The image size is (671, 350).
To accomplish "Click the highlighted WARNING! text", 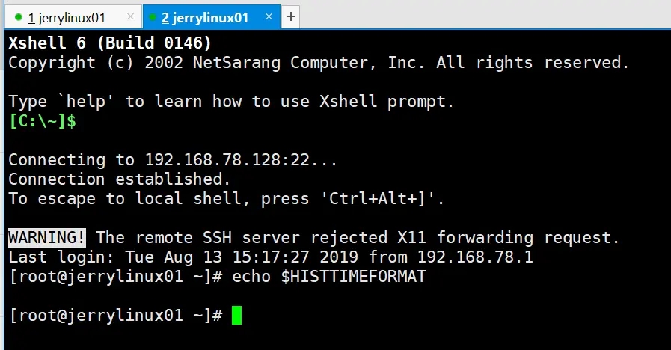I will [47, 238].
